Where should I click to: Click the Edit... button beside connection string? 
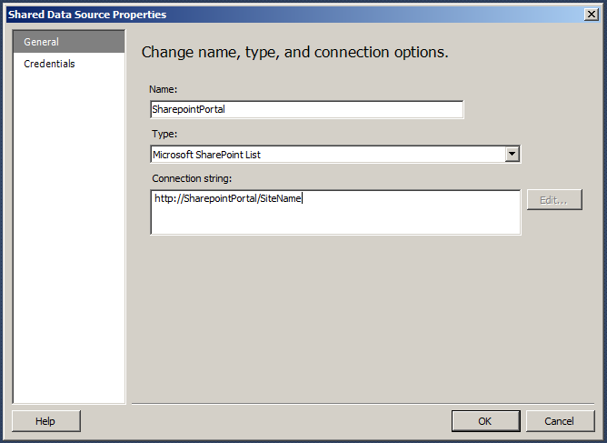coord(554,200)
